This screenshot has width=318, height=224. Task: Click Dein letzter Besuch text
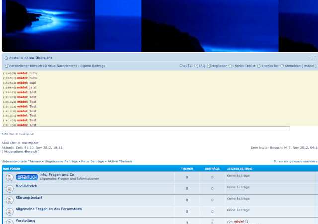click(x=284, y=148)
